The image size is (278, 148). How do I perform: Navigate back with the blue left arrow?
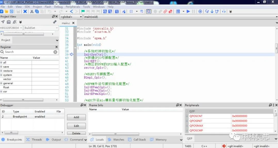click(x=71, y=11)
